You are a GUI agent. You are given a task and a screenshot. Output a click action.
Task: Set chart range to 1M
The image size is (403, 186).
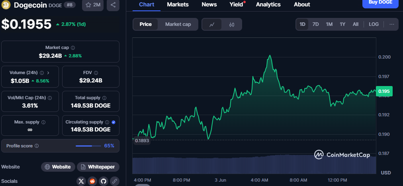329,24
